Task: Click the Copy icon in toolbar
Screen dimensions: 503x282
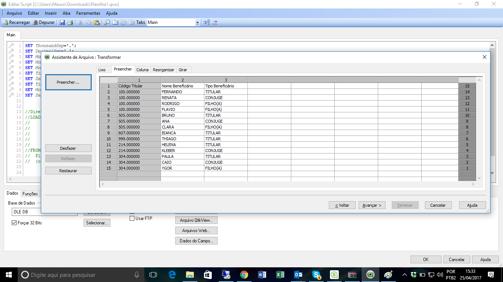Action: coord(89,22)
